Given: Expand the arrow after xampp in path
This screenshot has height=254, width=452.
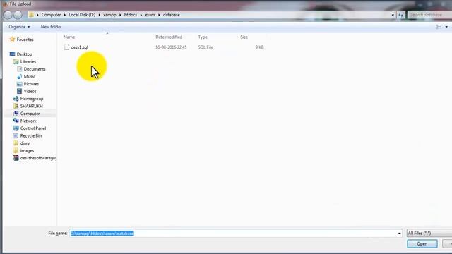Looking at the screenshot, I should (x=120, y=15).
